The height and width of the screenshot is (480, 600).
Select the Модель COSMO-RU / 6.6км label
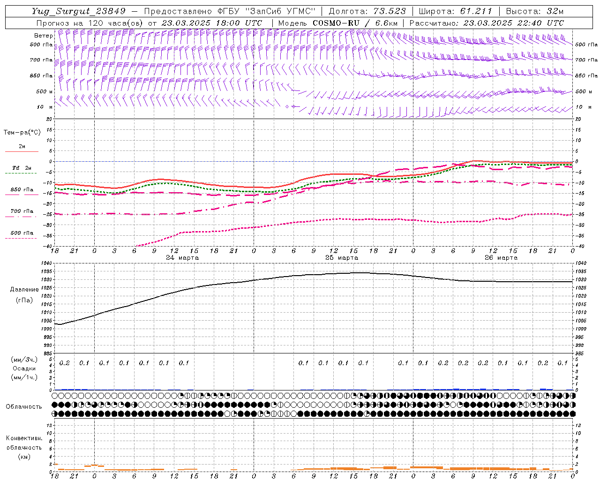coord(337,23)
